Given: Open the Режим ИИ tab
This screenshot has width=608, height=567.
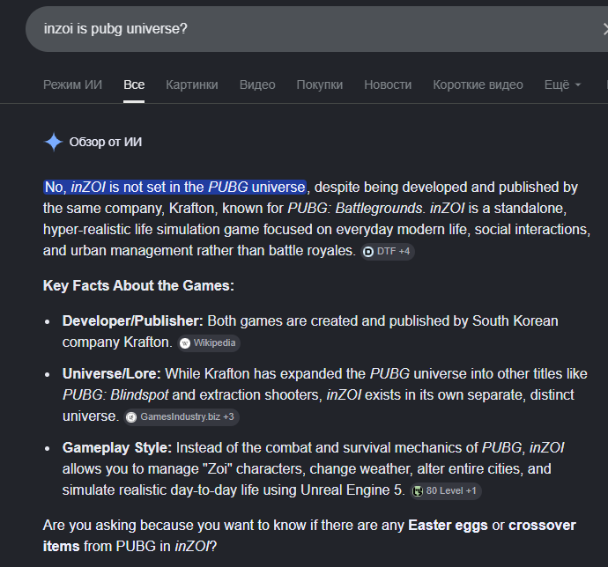Looking at the screenshot, I should pos(72,85).
